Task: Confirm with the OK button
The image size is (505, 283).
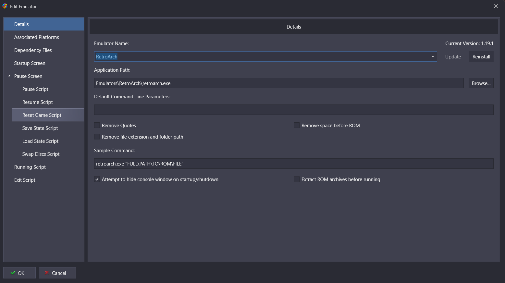Action: [19, 273]
